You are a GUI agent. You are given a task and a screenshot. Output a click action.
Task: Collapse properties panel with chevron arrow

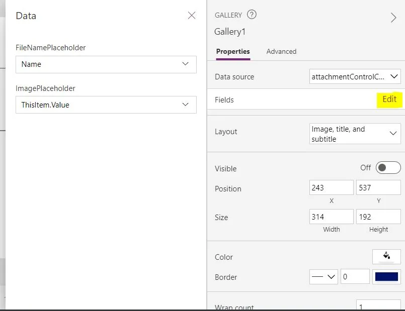393,18
